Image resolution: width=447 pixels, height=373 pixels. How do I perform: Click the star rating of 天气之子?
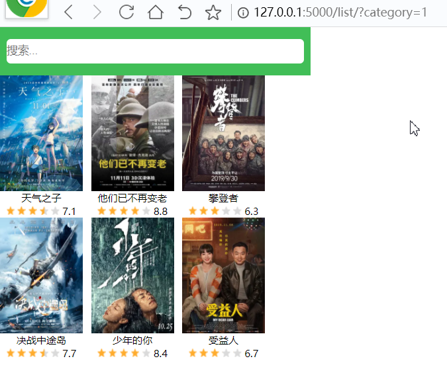(x=33, y=211)
